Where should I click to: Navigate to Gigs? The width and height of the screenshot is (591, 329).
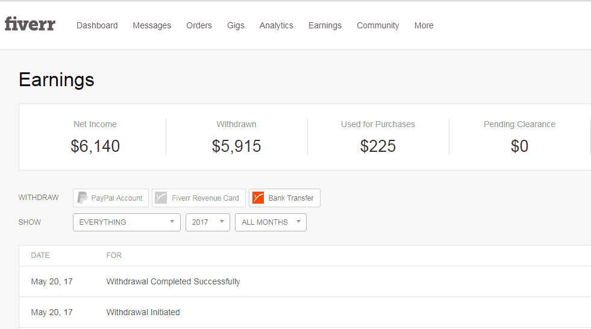[236, 25]
